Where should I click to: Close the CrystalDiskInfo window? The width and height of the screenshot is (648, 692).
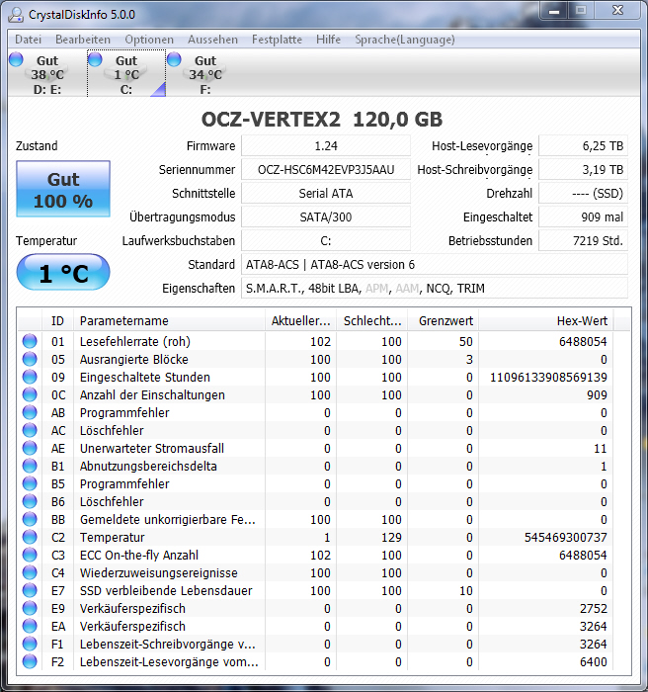(617, 11)
